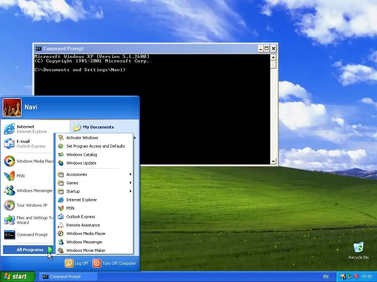Open MSN butterfly icon in left column
377x282 pixels.
click(x=9, y=176)
